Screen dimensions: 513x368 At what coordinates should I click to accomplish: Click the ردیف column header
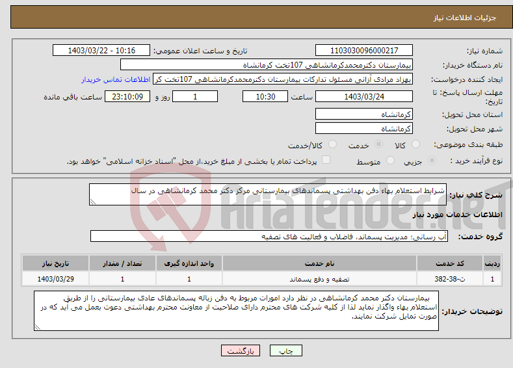pyautogui.click(x=492, y=263)
